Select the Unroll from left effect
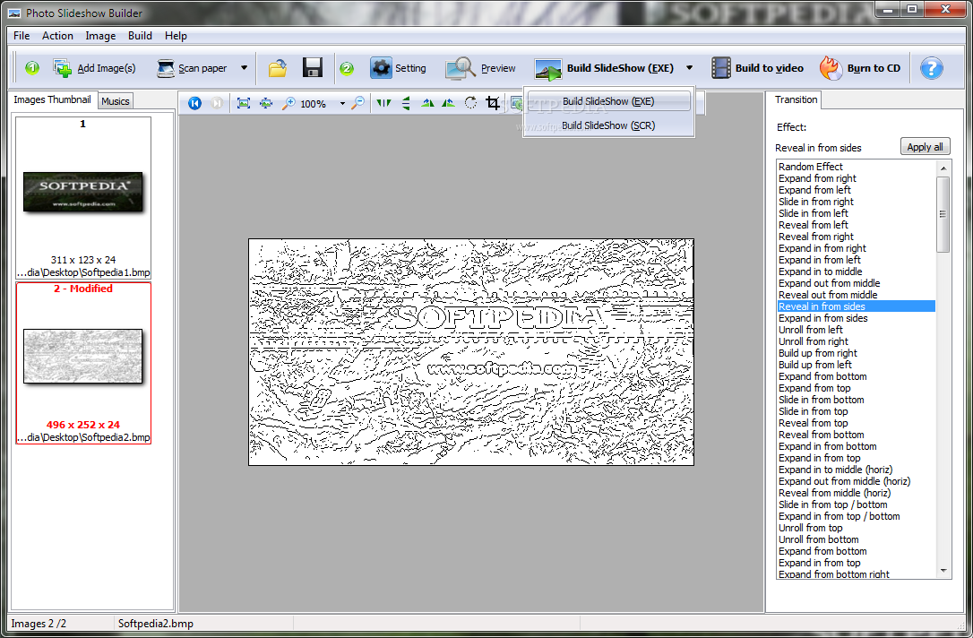Screen dimensions: 973x638 (x=857, y=330)
